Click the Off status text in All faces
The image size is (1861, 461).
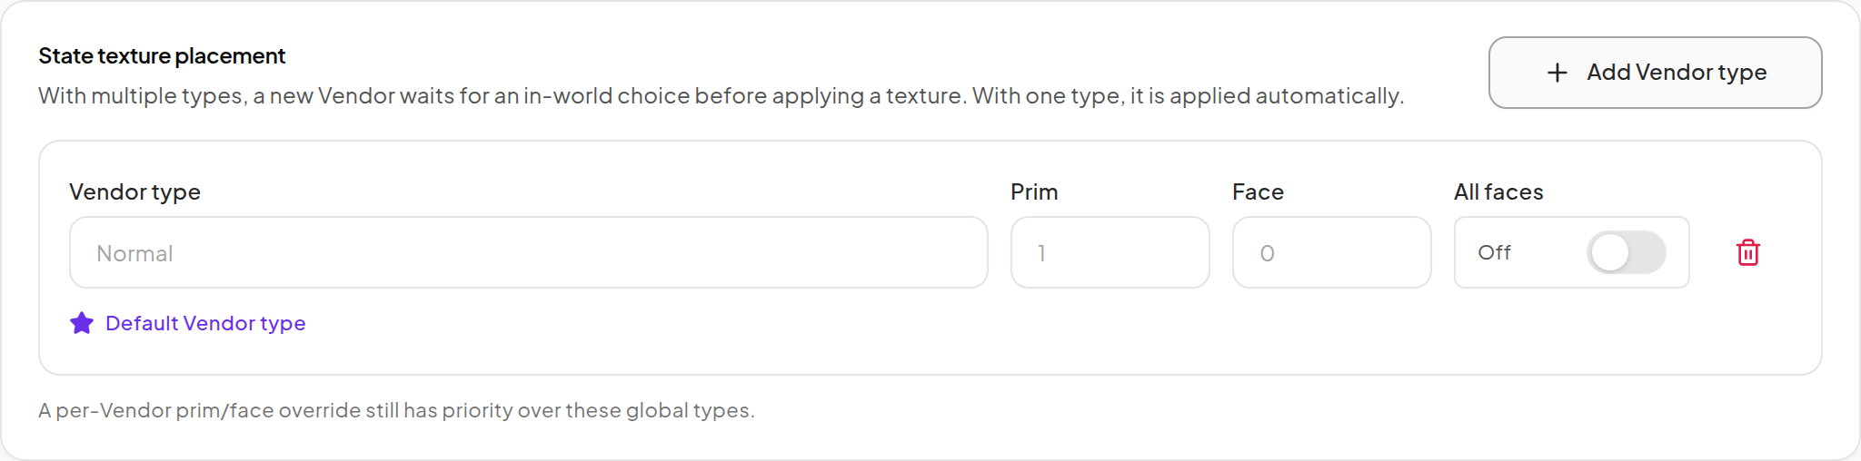pyautogui.click(x=1494, y=252)
